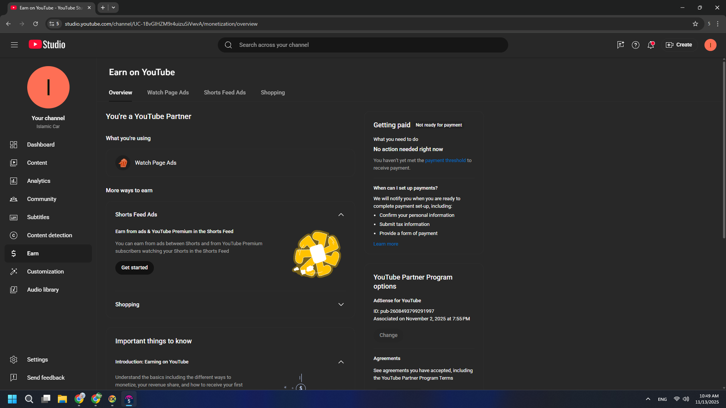Open Settings from the sidebar
This screenshot has height=408, width=726.
(x=37, y=359)
